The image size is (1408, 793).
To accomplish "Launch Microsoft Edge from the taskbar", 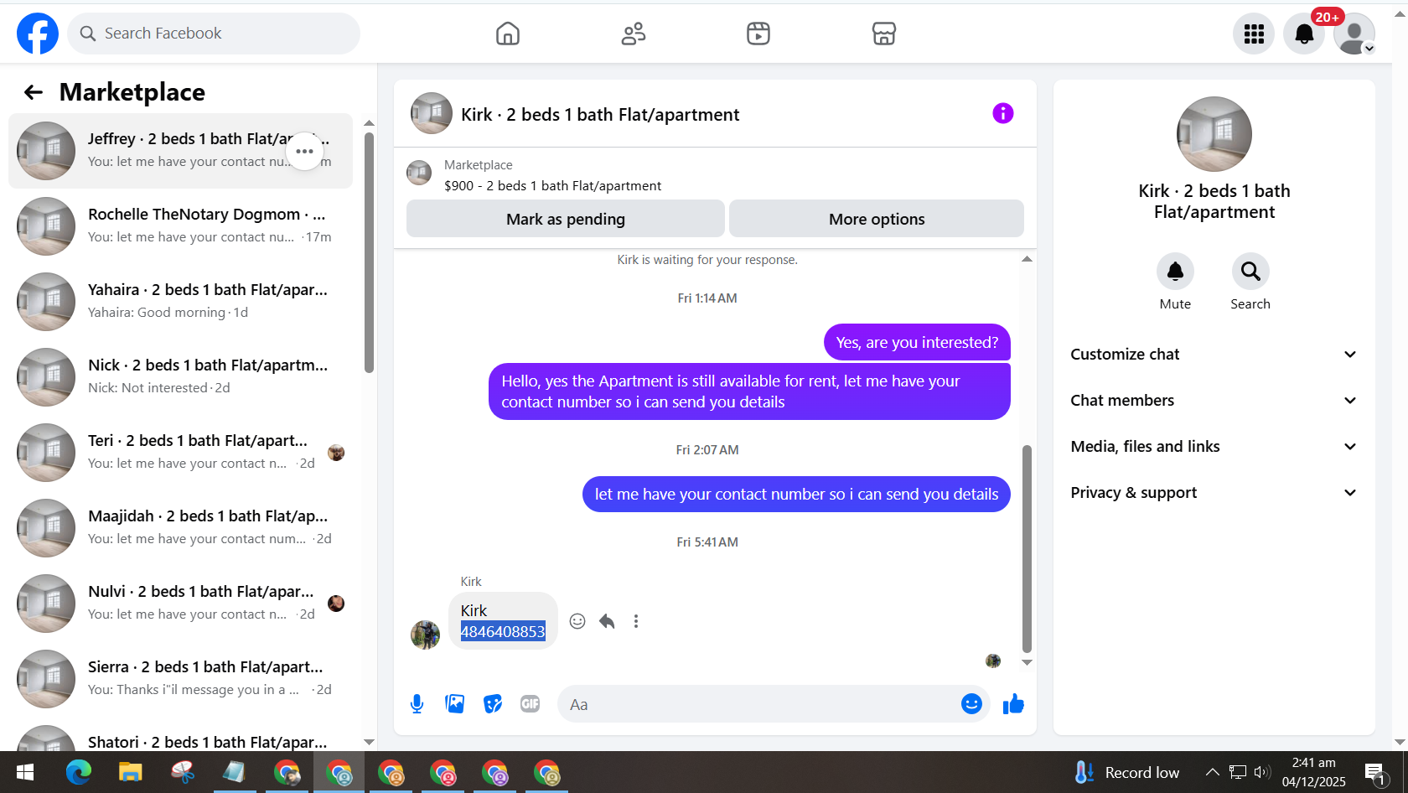I will [x=79, y=772].
